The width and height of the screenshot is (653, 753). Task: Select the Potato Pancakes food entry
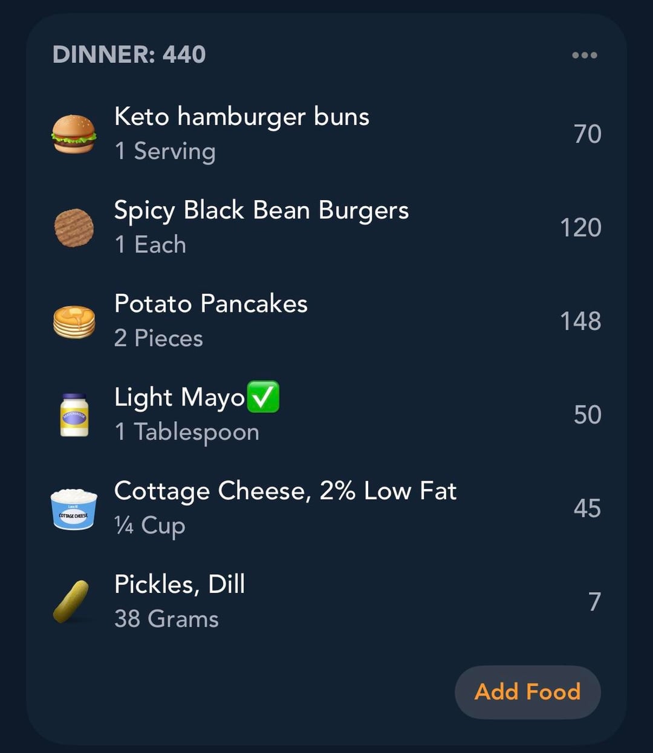pyautogui.click(x=210, y=304)
